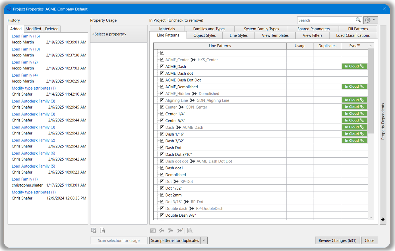The height and width of the screenshot is (251, 395).
Task: Open the <Select a property> box
Action: coord(119,34)
